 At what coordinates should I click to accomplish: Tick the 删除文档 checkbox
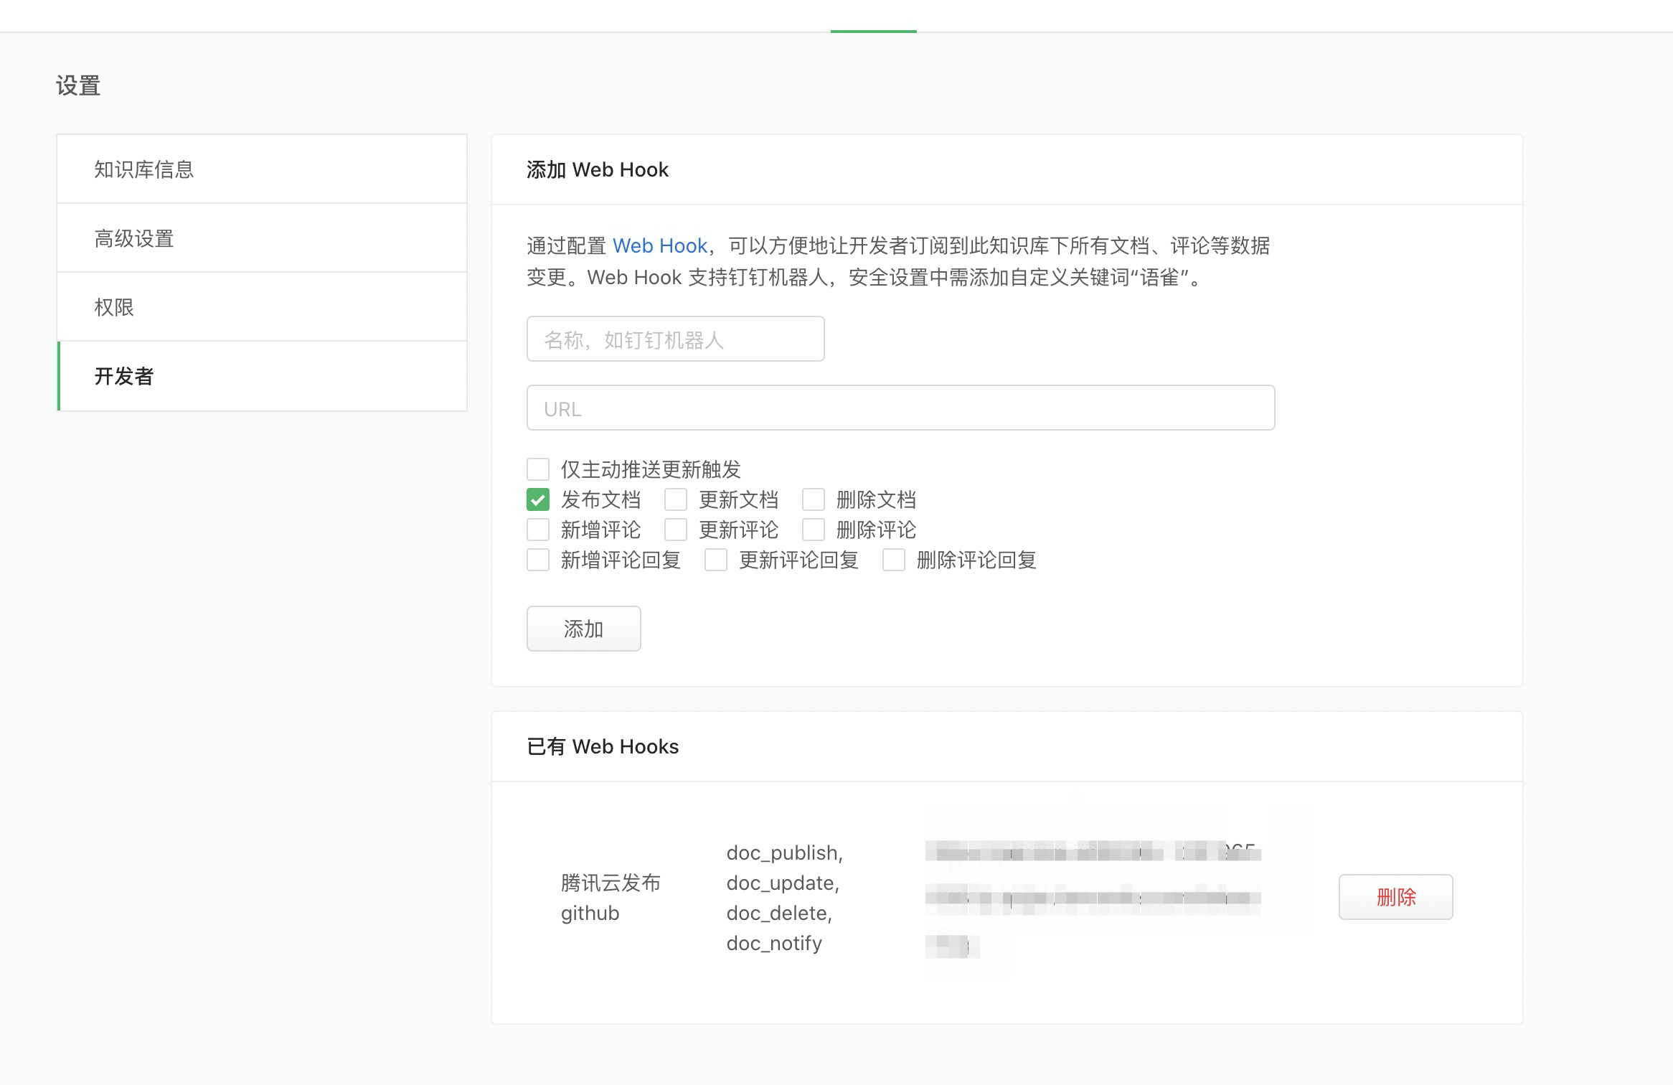click(x=814, y=499)
